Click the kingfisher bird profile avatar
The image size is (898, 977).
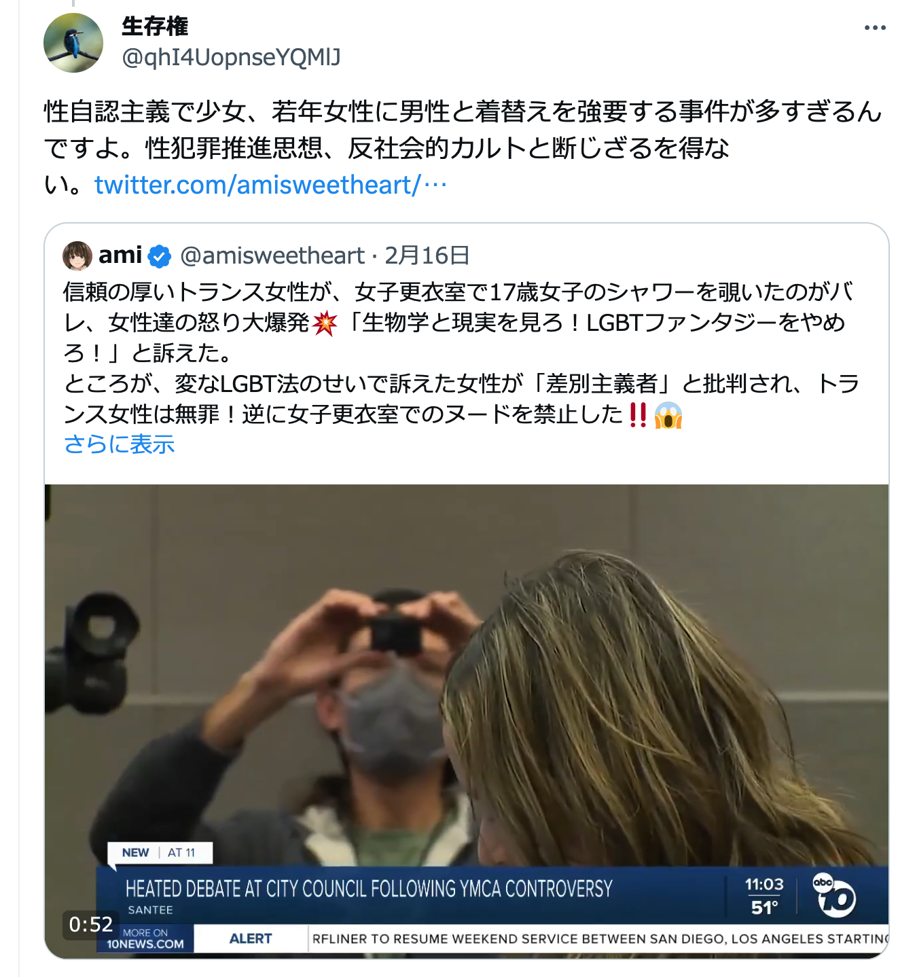tap(73, 43)
